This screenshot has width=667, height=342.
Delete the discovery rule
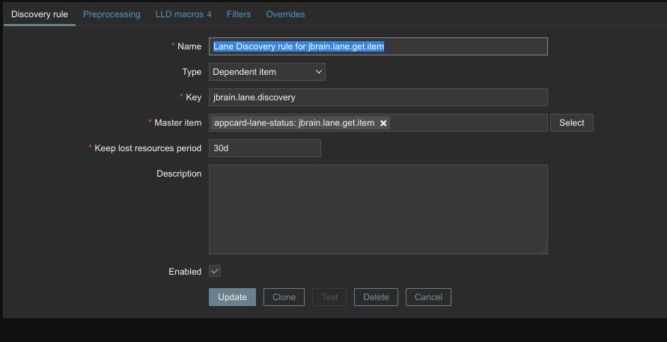376,297
